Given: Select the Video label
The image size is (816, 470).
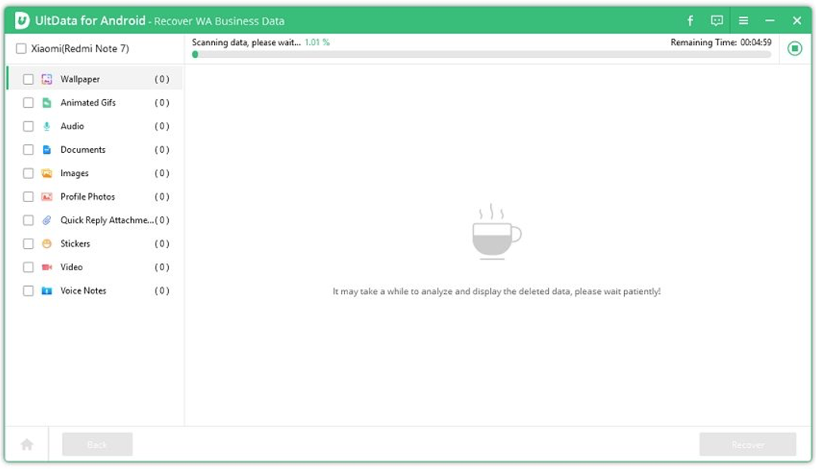Looking at the screenshot, I should point(71,267).
